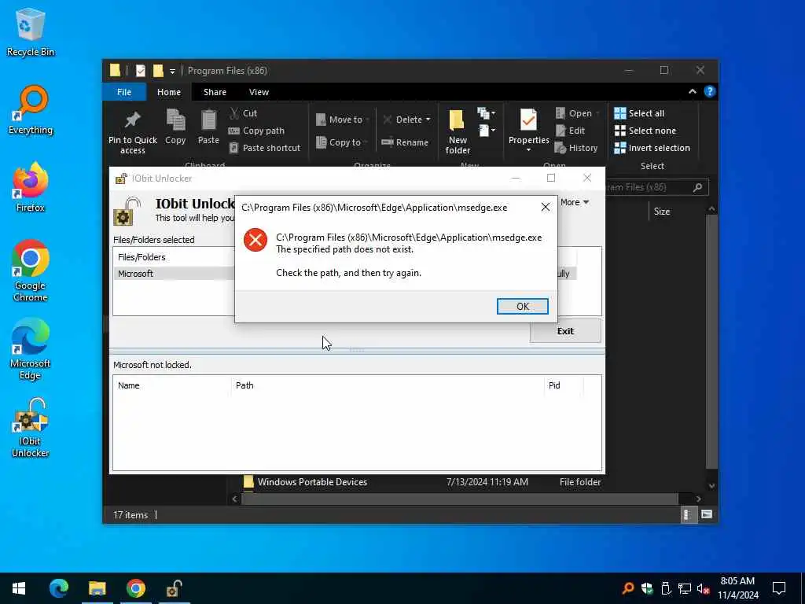805x604 pixels.
Task: Open the Quick Access Toolbar customize dropdown
Action: (x=172, y=71)
